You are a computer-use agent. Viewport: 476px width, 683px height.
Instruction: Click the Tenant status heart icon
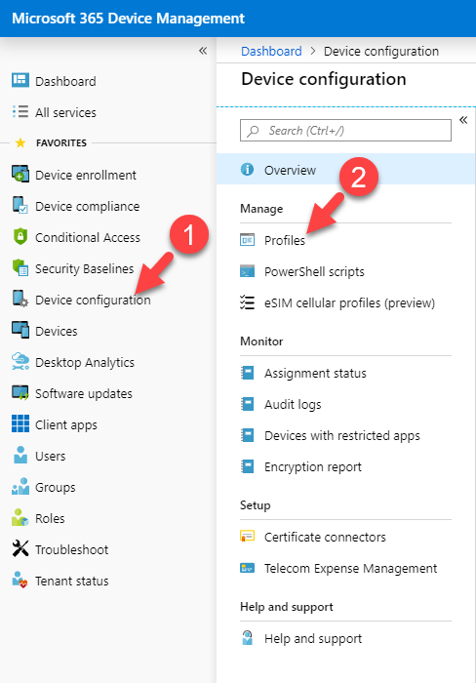coord(20,580)
